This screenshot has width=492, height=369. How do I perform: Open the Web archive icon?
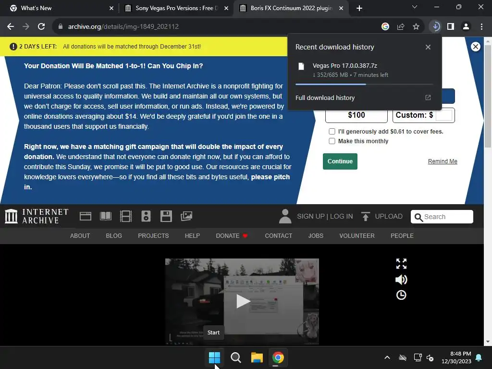(x=86, y=216)
